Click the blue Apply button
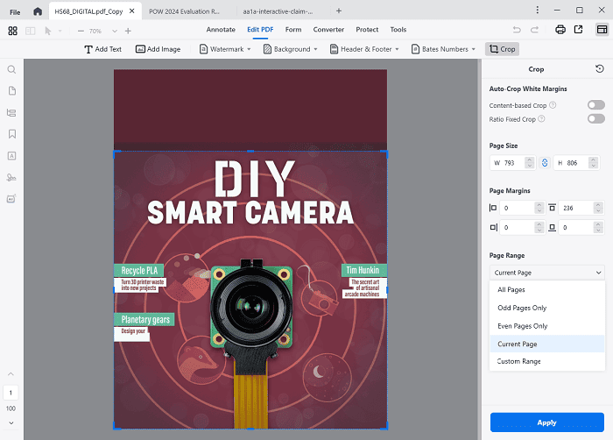 (546, 422)
